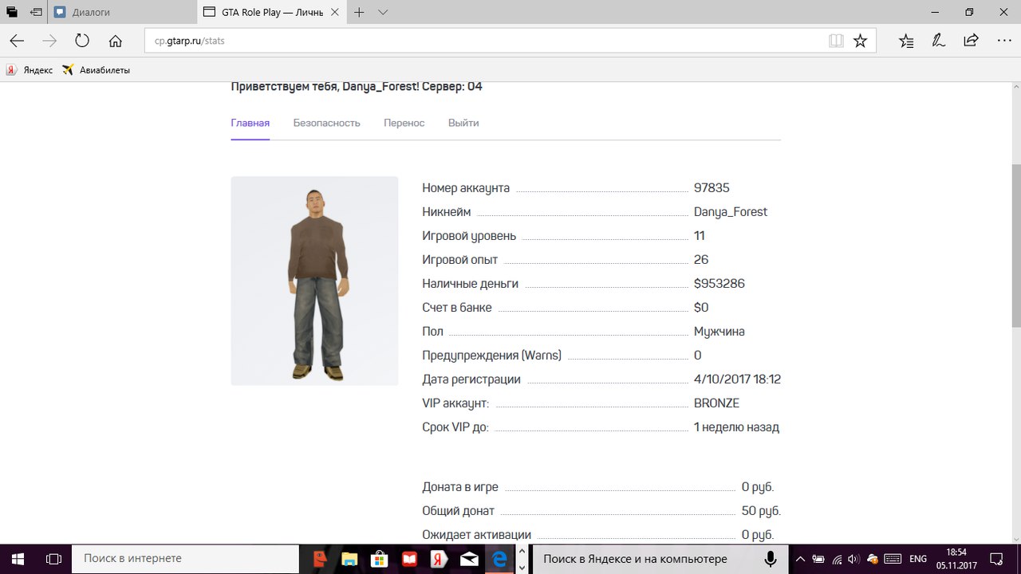Expand the tab preview chevron
This screenshot has width=1021, height=574.
coord(383,13)
